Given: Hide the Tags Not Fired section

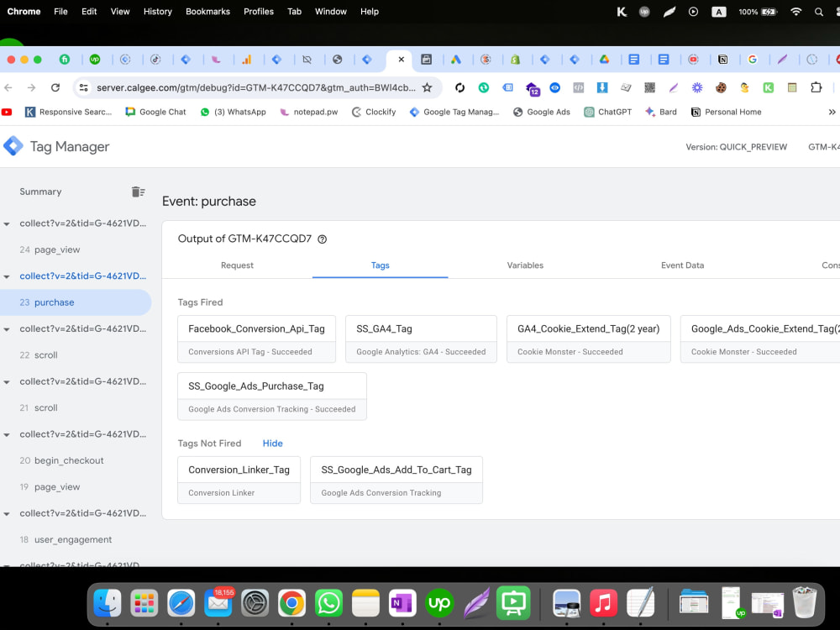Looking at the screenshot, I should click(272, 443).
